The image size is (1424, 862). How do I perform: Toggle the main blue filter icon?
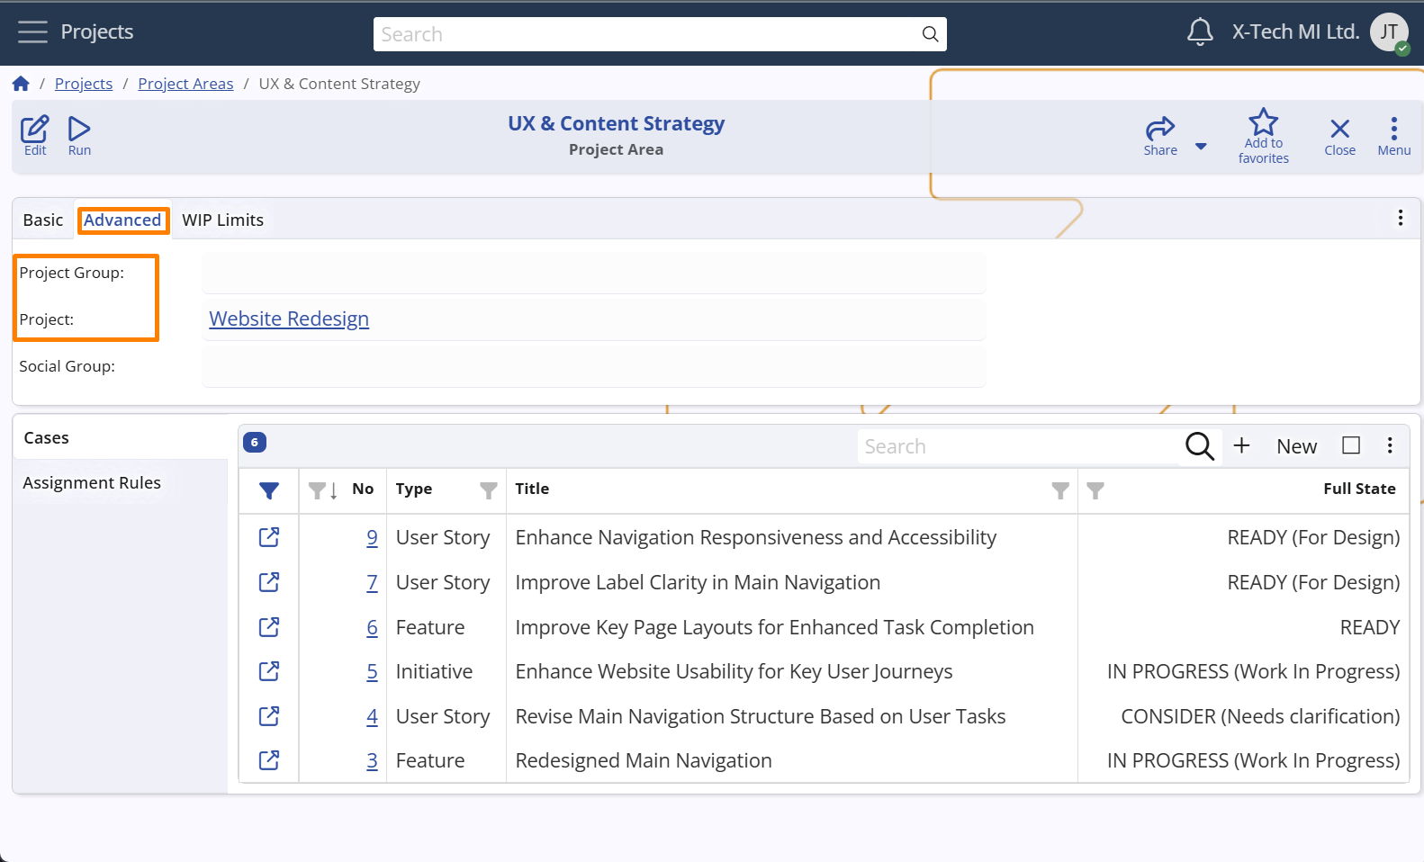[x=268, y=490]
